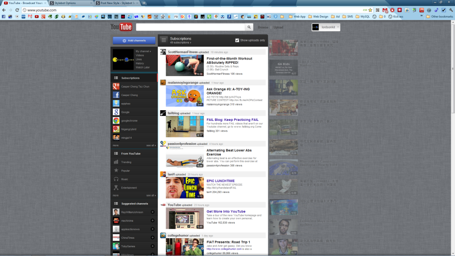Open Watch Later in the sidebar
Viewport: 455px width, 256px height.
143,68
